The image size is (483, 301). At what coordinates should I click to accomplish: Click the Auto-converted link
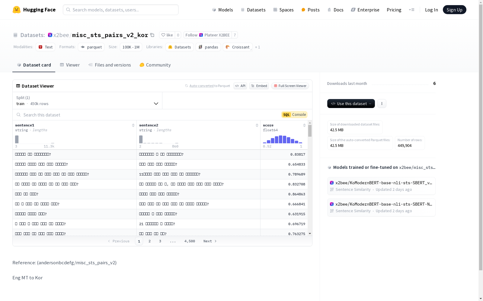(201, 86)
